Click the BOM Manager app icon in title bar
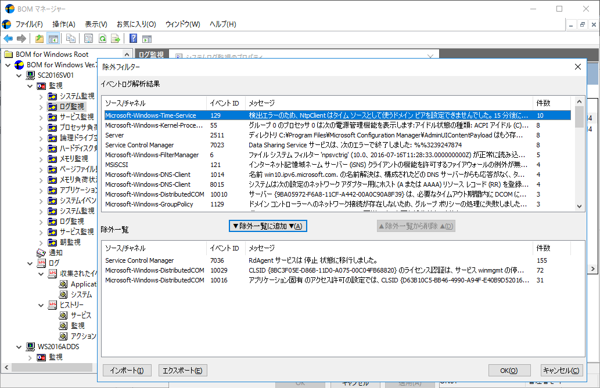This screenshot has width=600, height=388. [9, 9]
